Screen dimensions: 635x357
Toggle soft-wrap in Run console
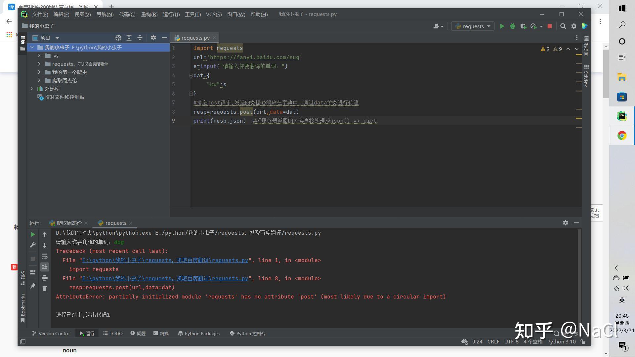coord(45,256)
